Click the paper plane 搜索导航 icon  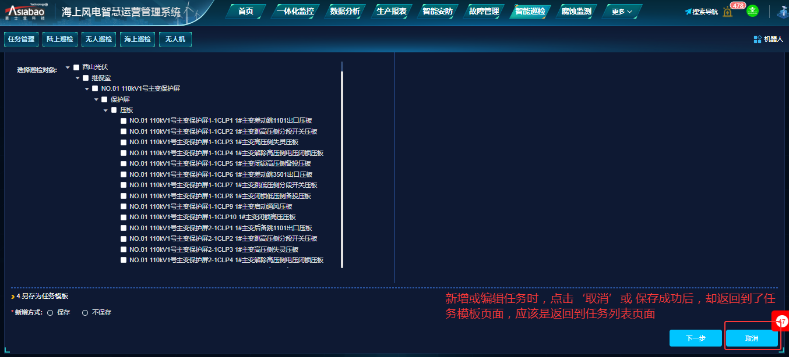coord(688,12)
